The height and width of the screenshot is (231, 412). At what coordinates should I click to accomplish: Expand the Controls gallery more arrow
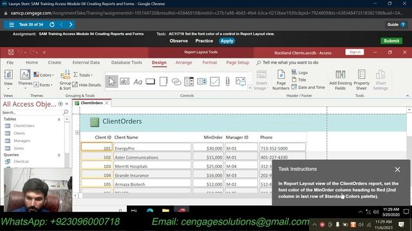[250, 89]
